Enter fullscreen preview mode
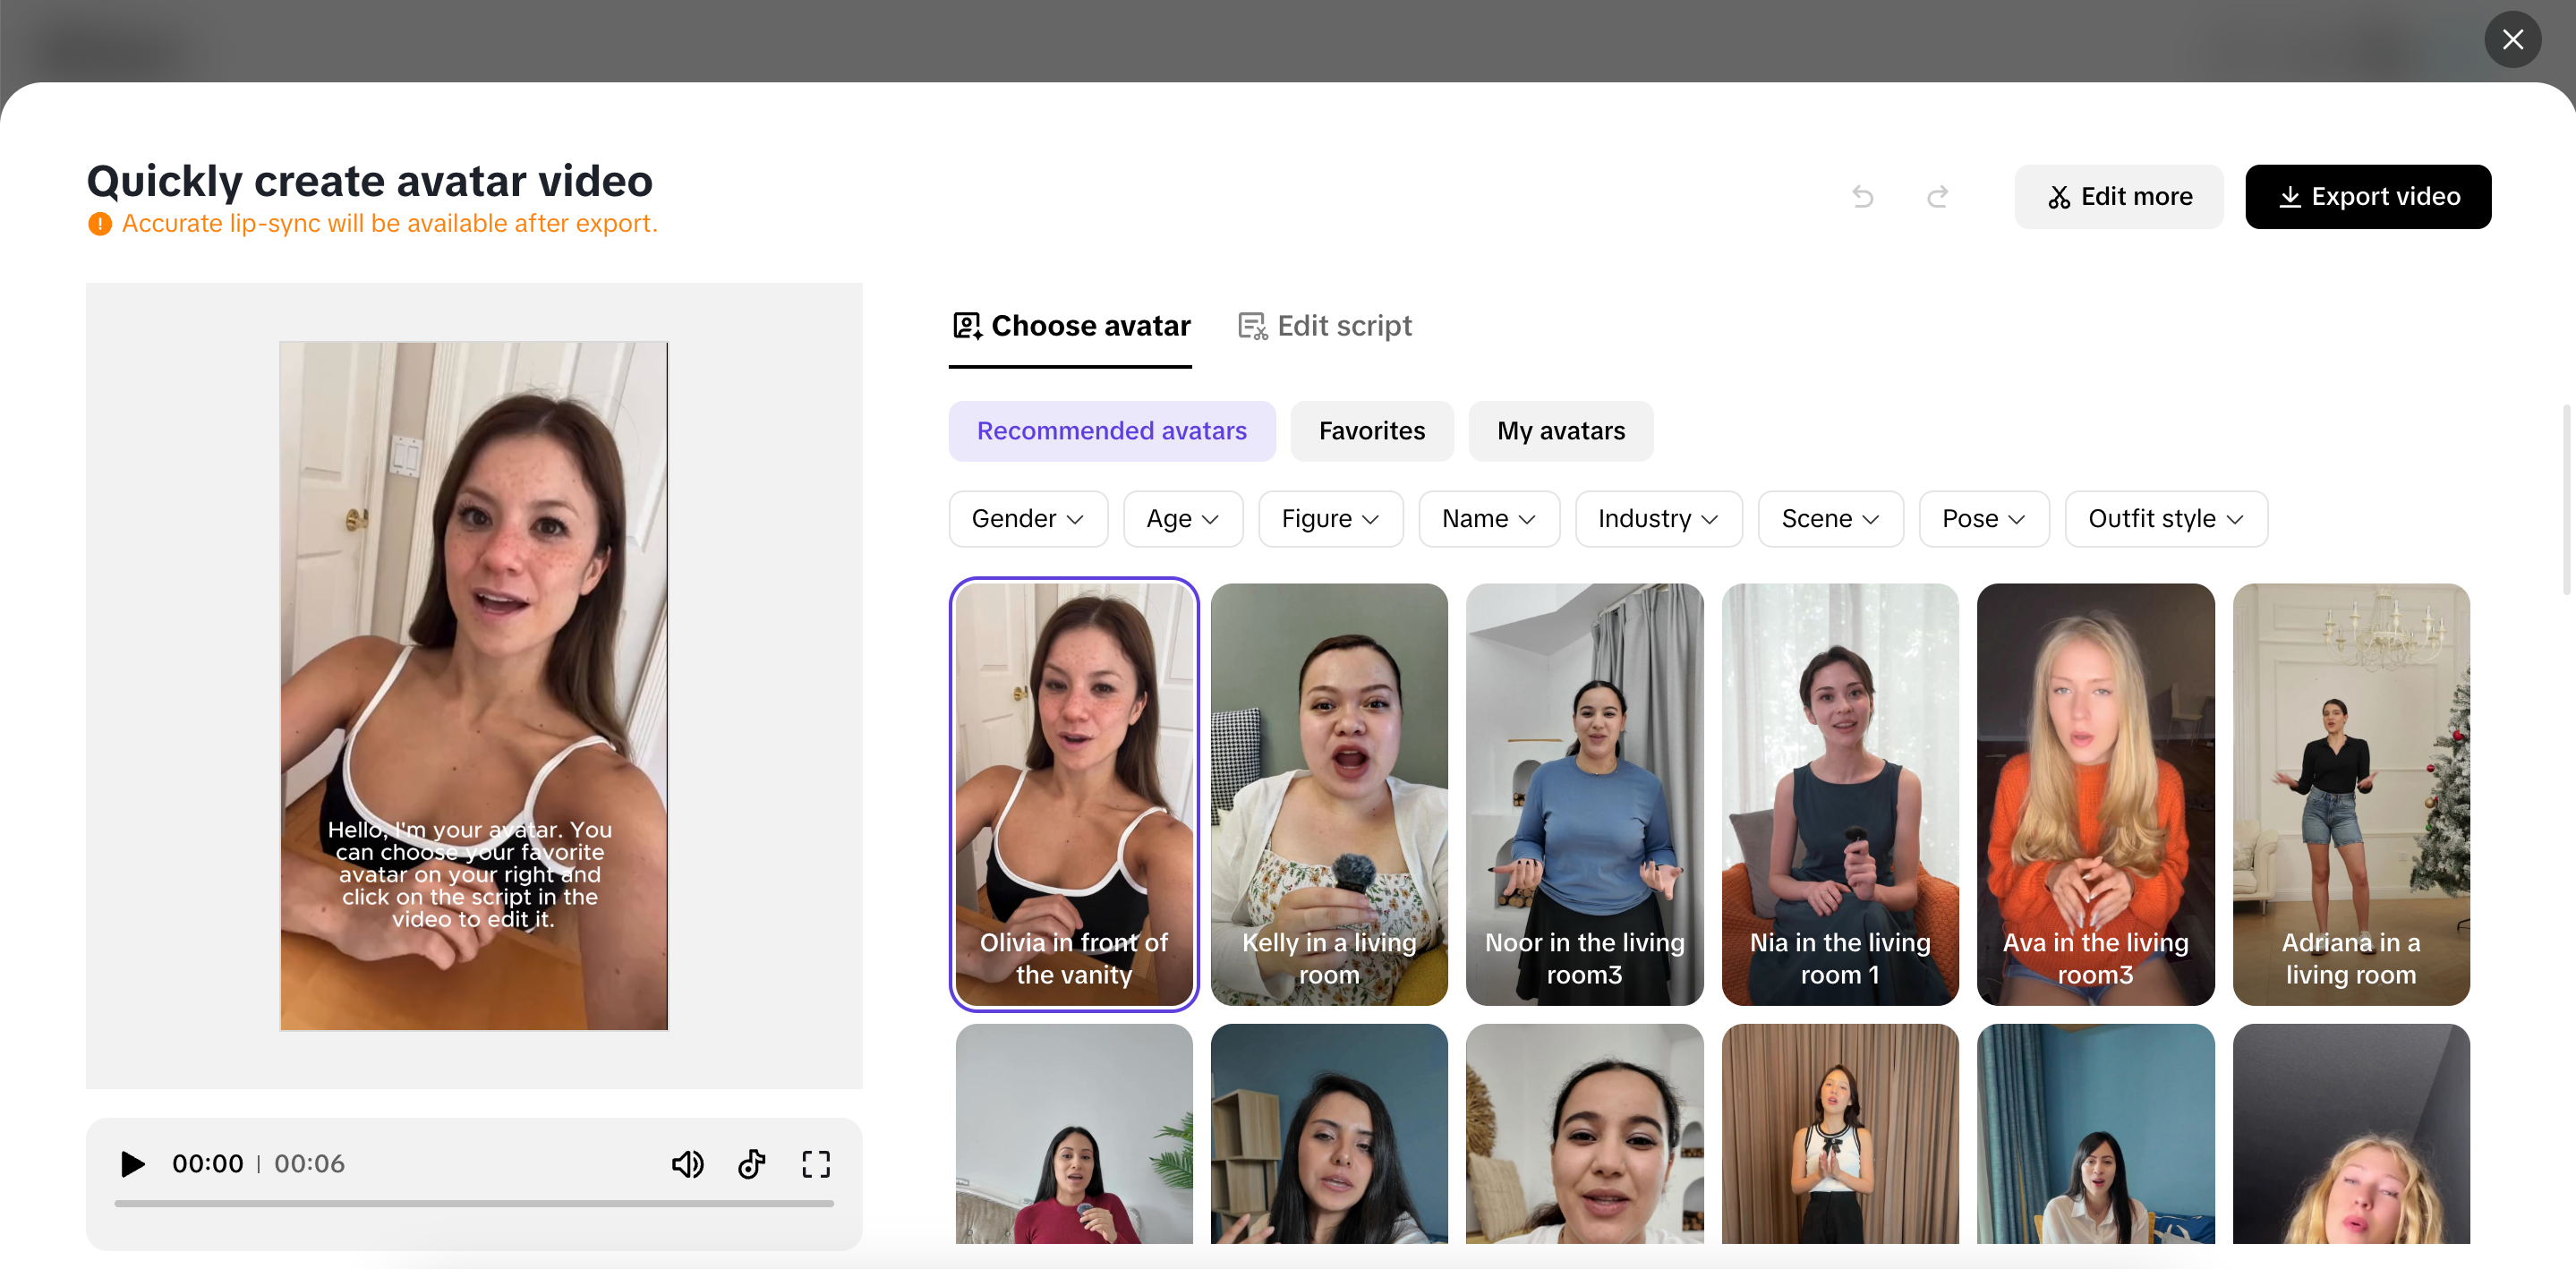2576x1269 pixels. [815, 1163]
